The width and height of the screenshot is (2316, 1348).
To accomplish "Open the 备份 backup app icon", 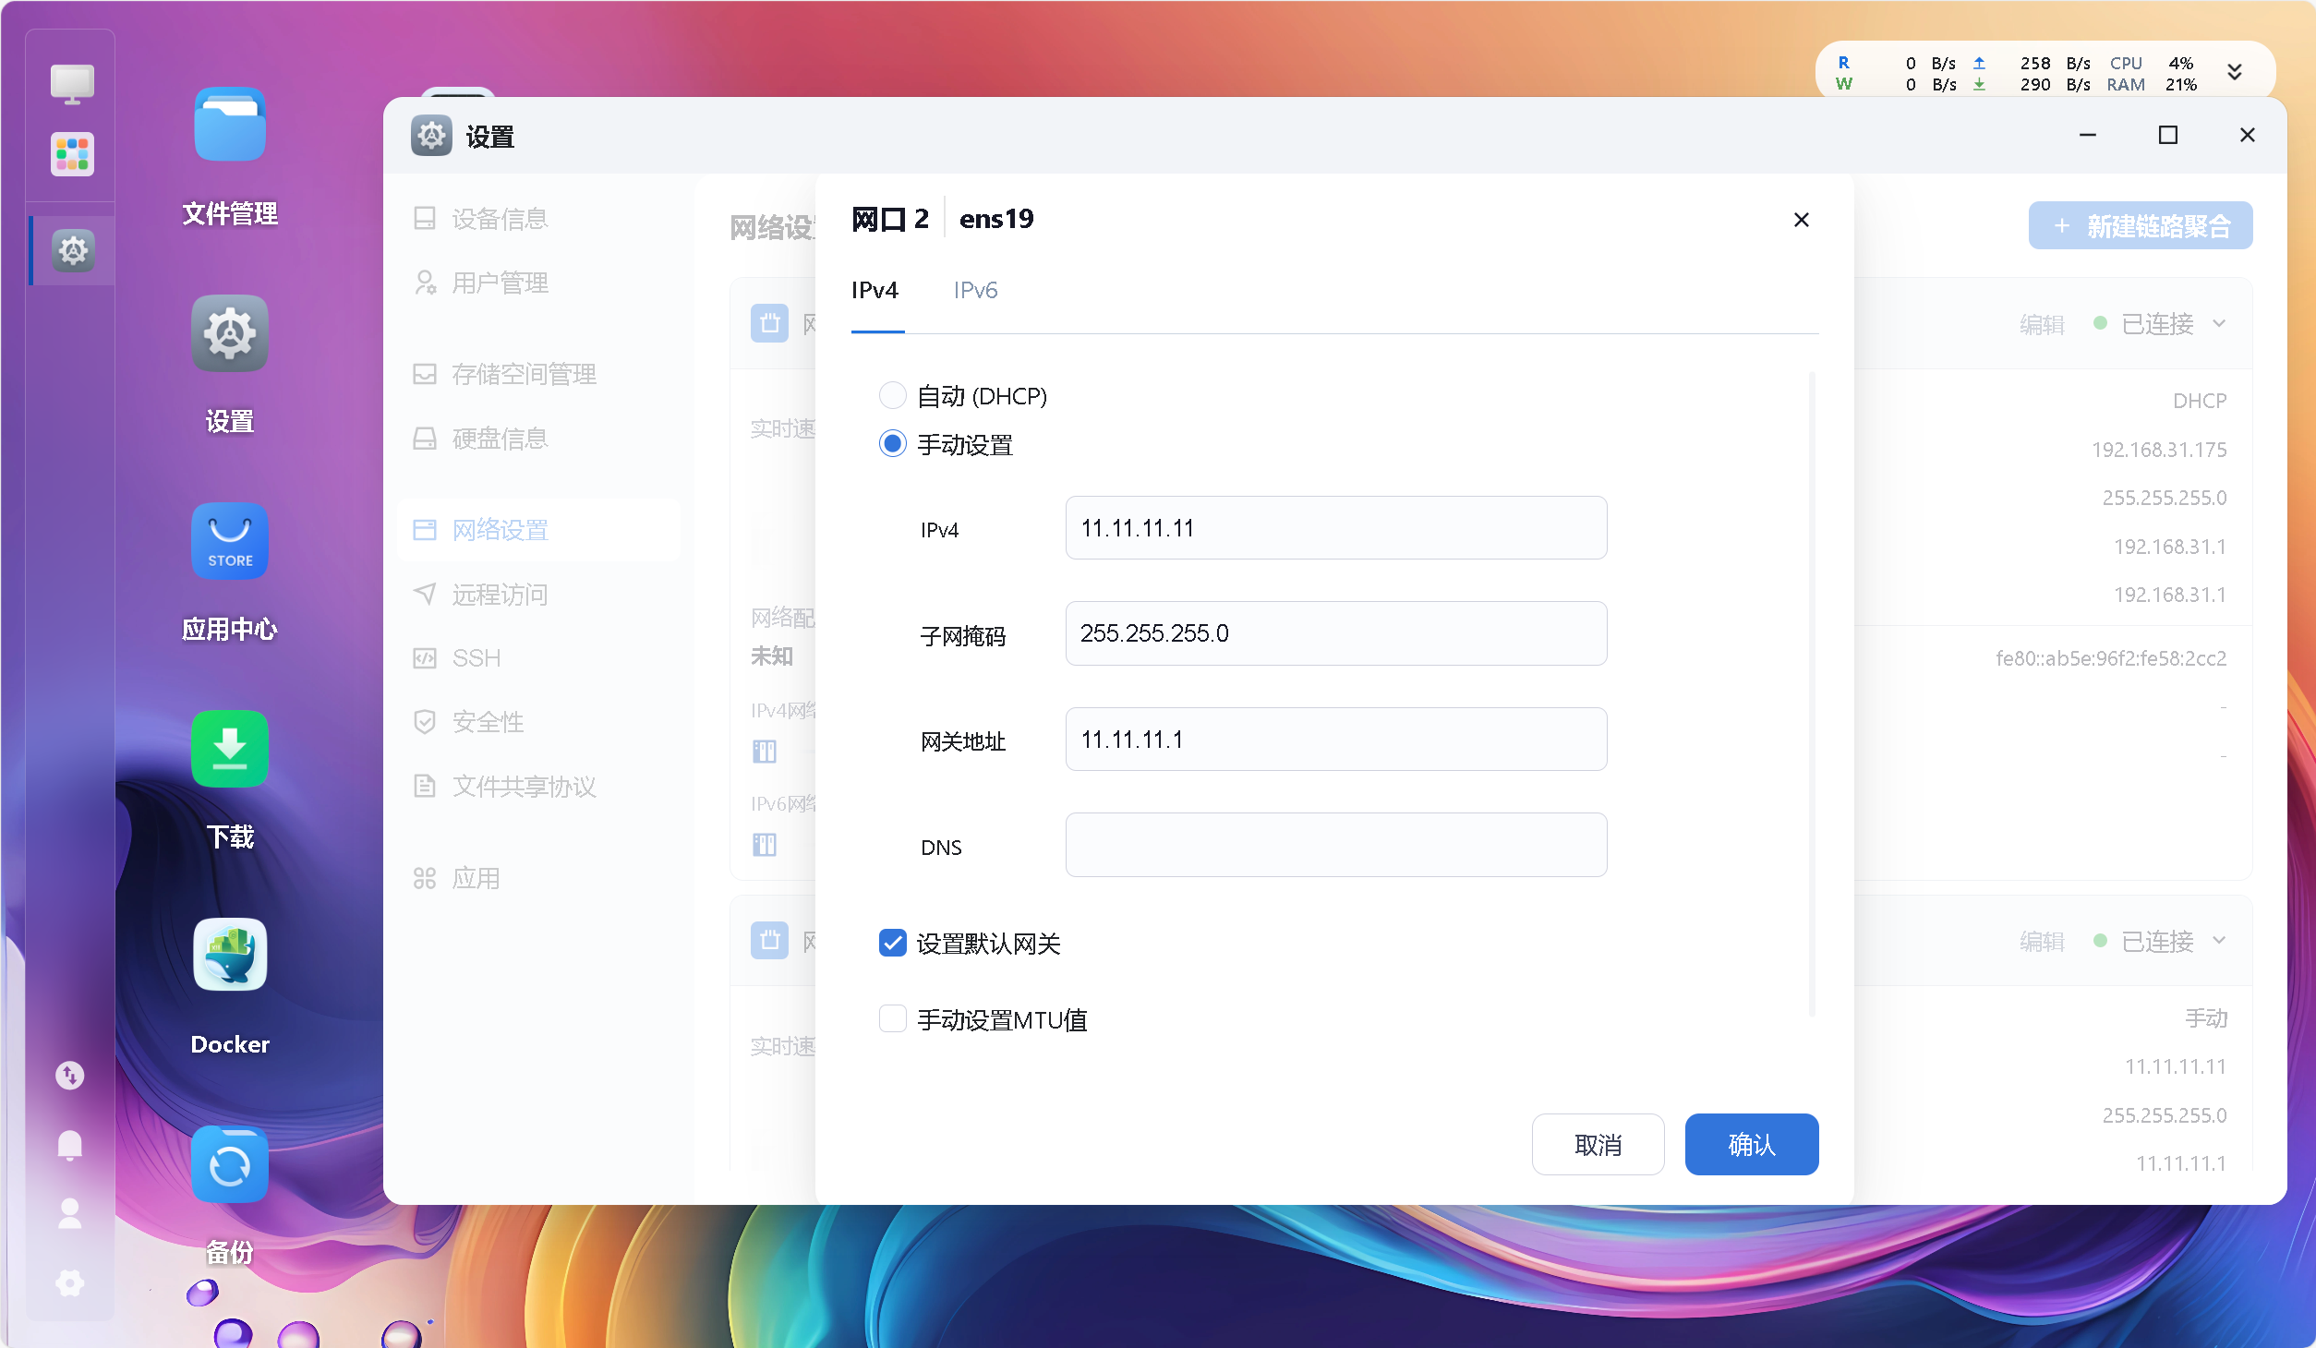I will (x=230, y=1165).
